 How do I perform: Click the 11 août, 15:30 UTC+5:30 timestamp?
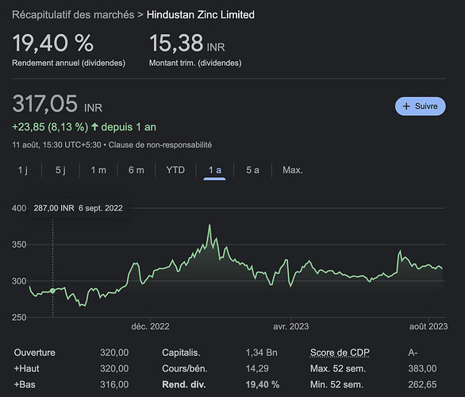56,145
